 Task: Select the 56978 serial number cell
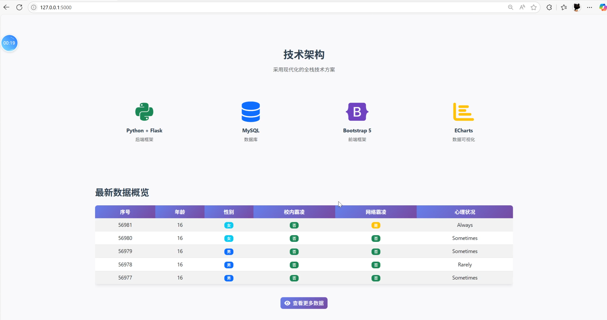[125, 264]
